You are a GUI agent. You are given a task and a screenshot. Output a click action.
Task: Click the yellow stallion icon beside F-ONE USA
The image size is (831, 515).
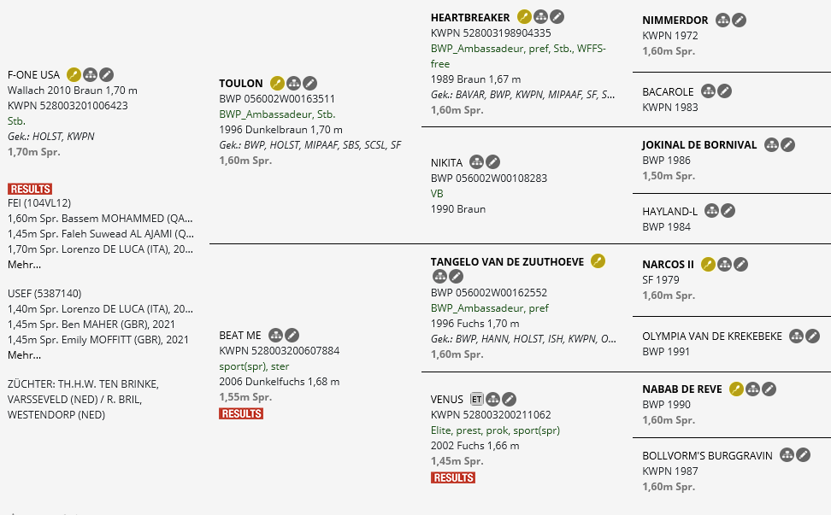pyautogui.click(x=74, y=74)
